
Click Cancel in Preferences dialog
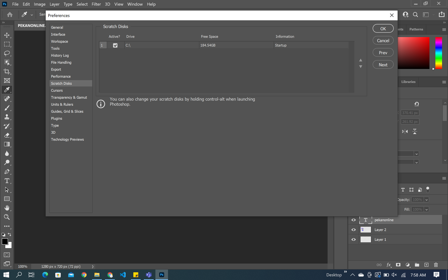(x=383, y=41)
